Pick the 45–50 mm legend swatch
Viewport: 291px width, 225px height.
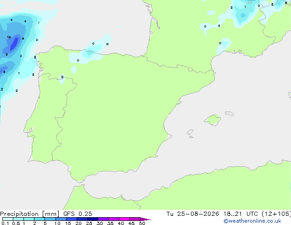135,219
